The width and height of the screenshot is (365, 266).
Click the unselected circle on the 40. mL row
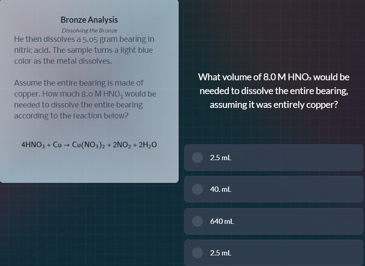tap(197, 189)
